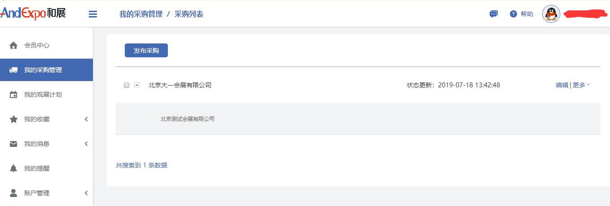610x206 pixels.
Task: Collapse the row with the minus box
Action: coord(137,85)
